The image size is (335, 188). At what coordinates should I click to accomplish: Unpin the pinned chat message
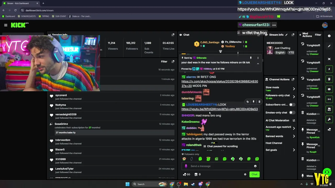tap(251, 58)
